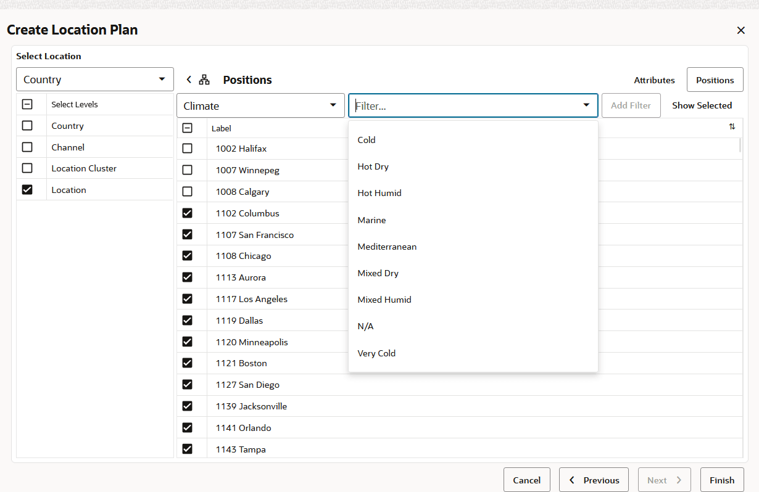The image size is (759, 492).
Task: Open the Filter dropdown arrow
Action: (x=586, y=105)
